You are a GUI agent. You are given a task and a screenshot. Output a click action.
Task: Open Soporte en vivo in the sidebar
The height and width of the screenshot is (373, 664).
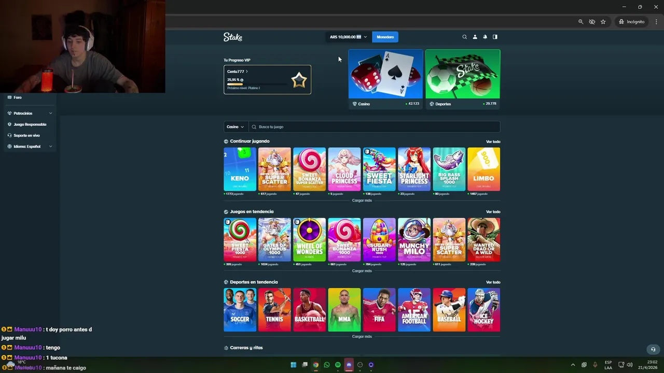tap(23, 136)
